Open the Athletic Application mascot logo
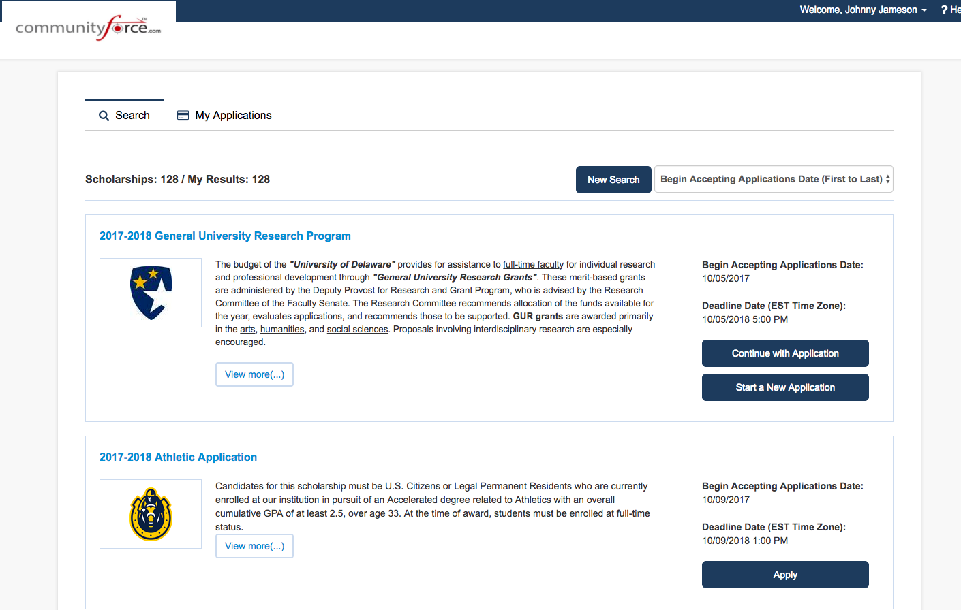961x610 pixels. pyautogui.click(x=151, y=514)
